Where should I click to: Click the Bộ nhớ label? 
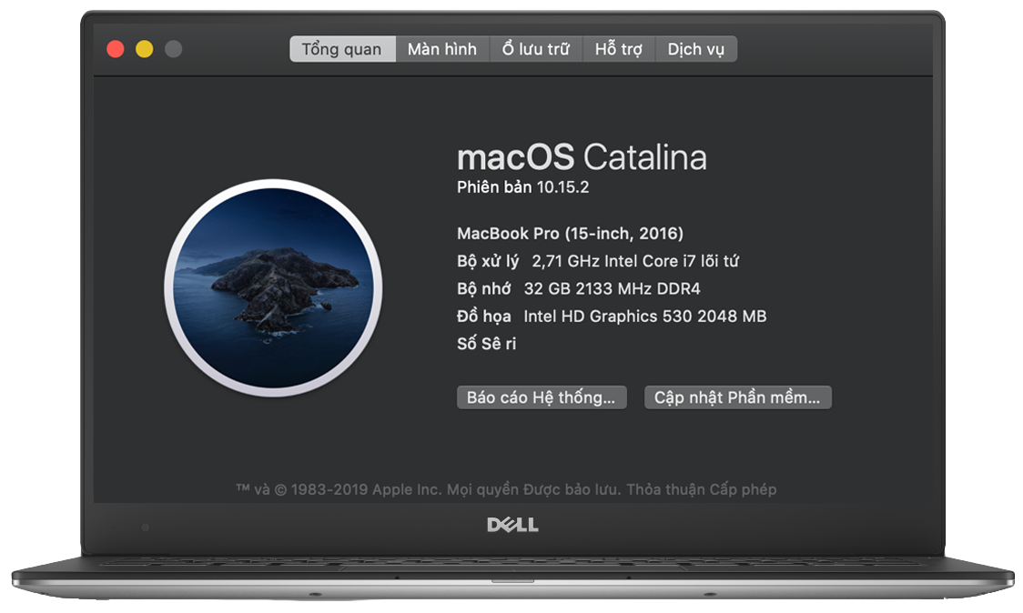483,288
